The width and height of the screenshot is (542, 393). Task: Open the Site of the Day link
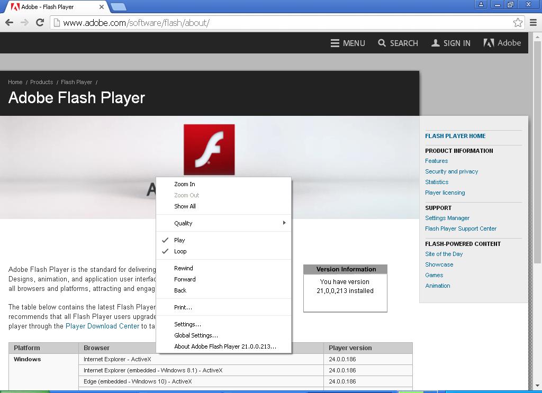pyautogui.click(x=444, y=254)
